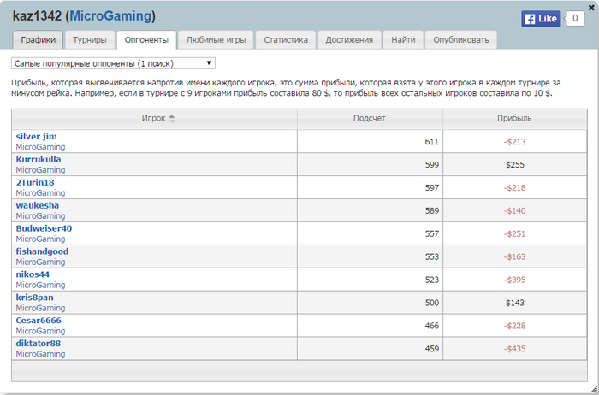
Task: Click the profit value -$251
Action: [x=514, y=233]
